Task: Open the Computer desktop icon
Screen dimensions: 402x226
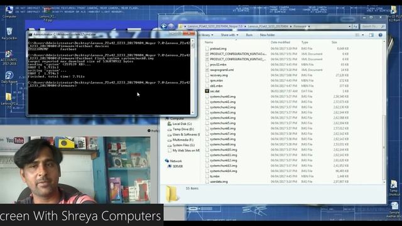Action: pyautogui.click(x=9, y=11)
